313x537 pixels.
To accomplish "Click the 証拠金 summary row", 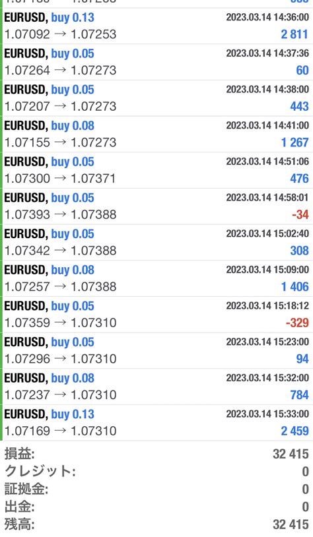I will pos(156,489).
